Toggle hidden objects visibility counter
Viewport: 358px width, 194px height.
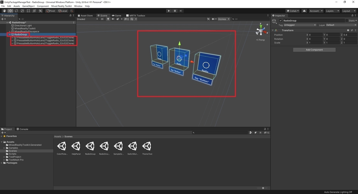126,19
